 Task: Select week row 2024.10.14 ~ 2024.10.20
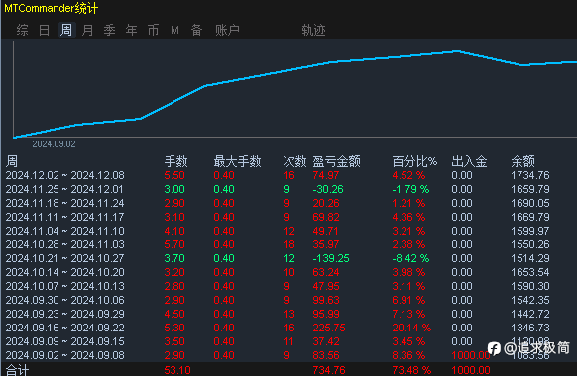click(278, 272)
